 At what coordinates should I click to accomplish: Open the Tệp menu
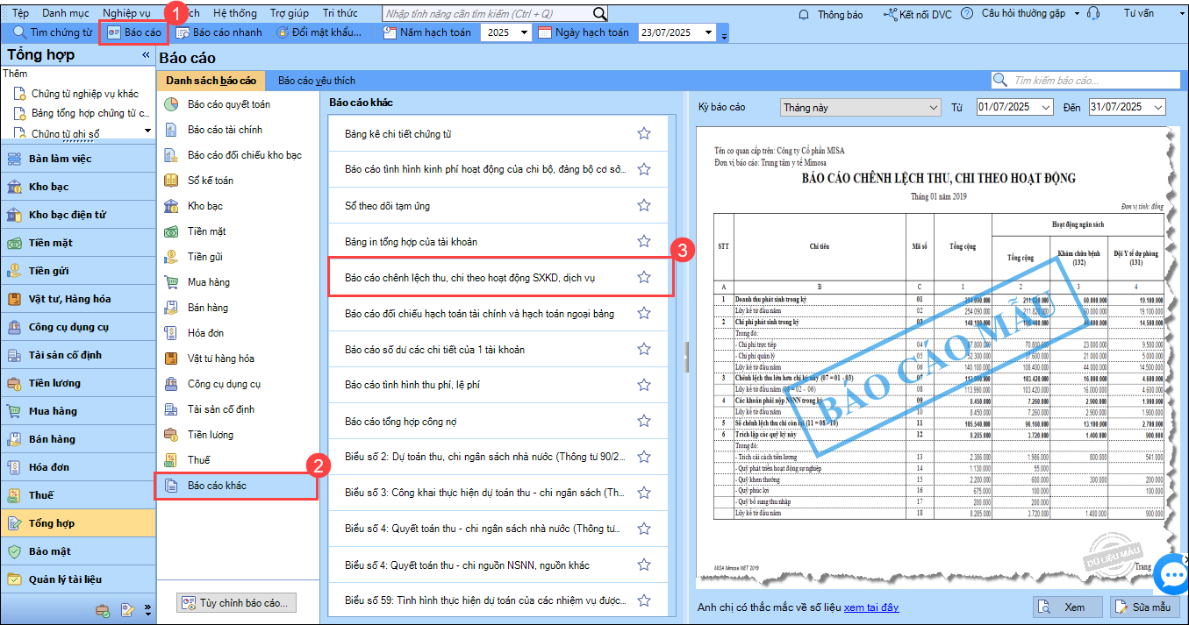(x=20, y=14)
